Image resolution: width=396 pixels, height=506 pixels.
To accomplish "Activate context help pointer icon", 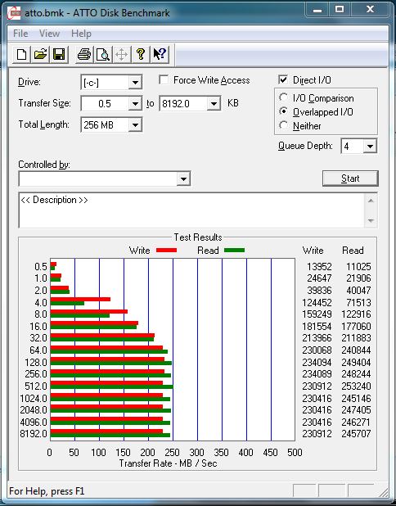I will [160, 54].
